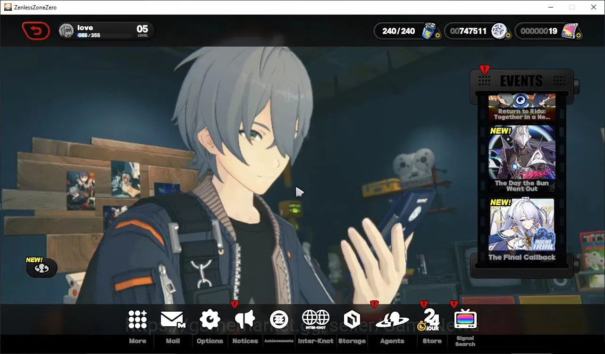
Task: Click the Options label
Action: (210, 341)
